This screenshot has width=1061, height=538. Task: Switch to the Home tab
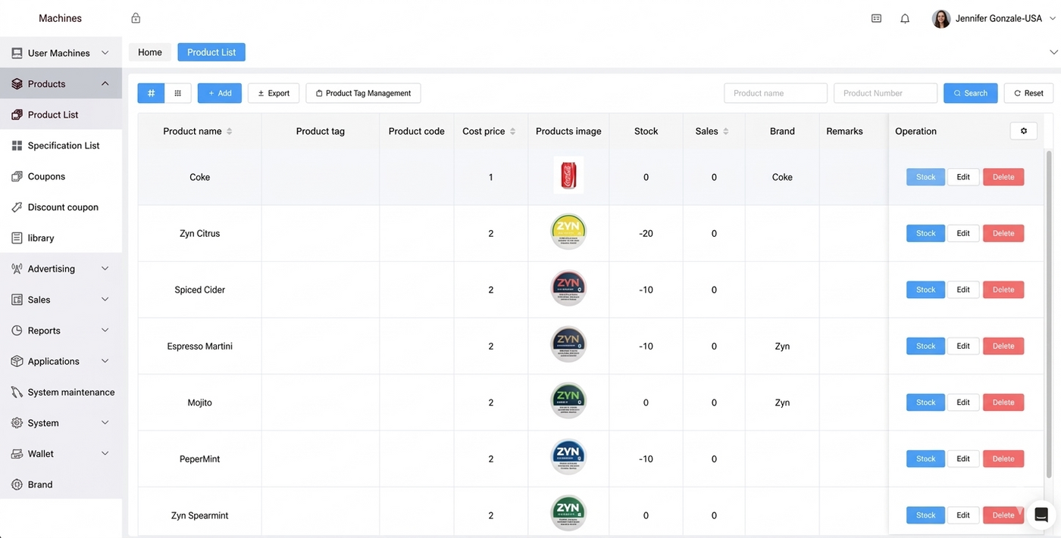pyautogui.click(x=150, y=52)
